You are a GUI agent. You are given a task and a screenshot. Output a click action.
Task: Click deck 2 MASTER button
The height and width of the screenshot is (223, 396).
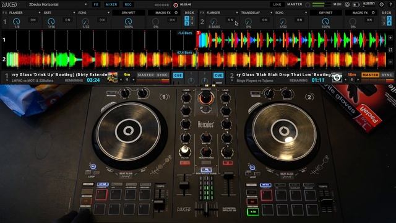pos(371,75)
